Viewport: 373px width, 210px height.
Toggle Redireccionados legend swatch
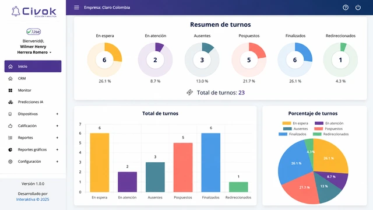click(317, 134)
